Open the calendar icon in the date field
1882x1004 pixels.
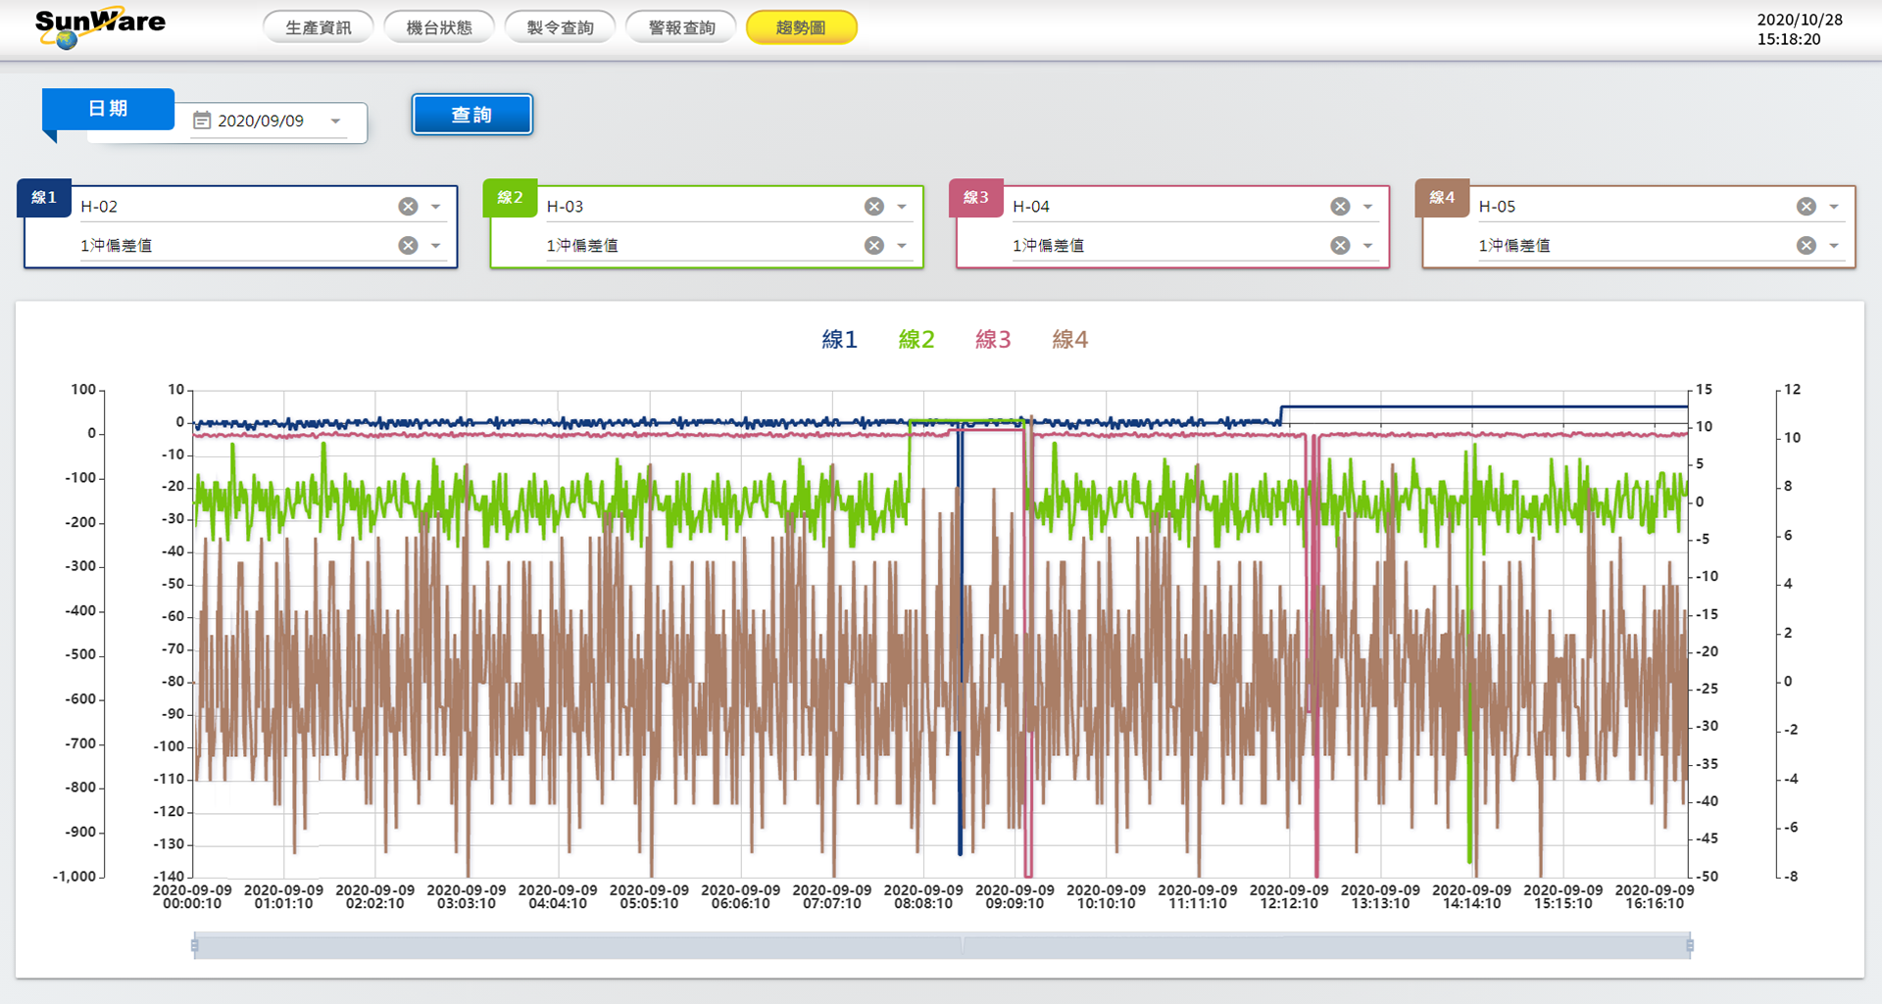(202, 120)
